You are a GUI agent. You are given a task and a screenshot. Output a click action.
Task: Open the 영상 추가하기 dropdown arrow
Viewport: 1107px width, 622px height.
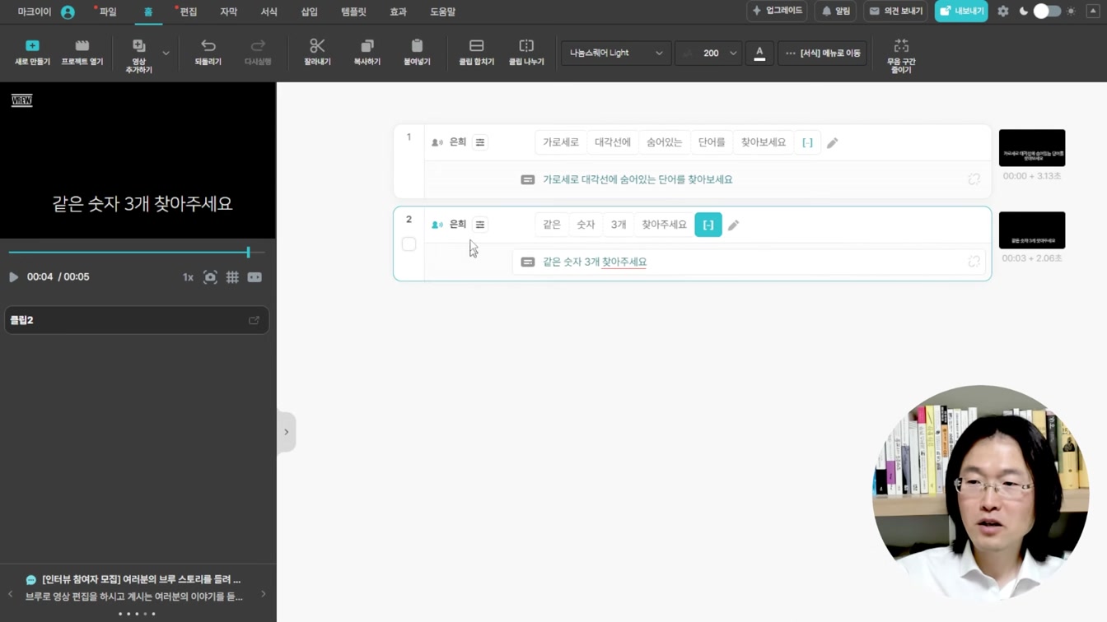(x=166, y=53)
